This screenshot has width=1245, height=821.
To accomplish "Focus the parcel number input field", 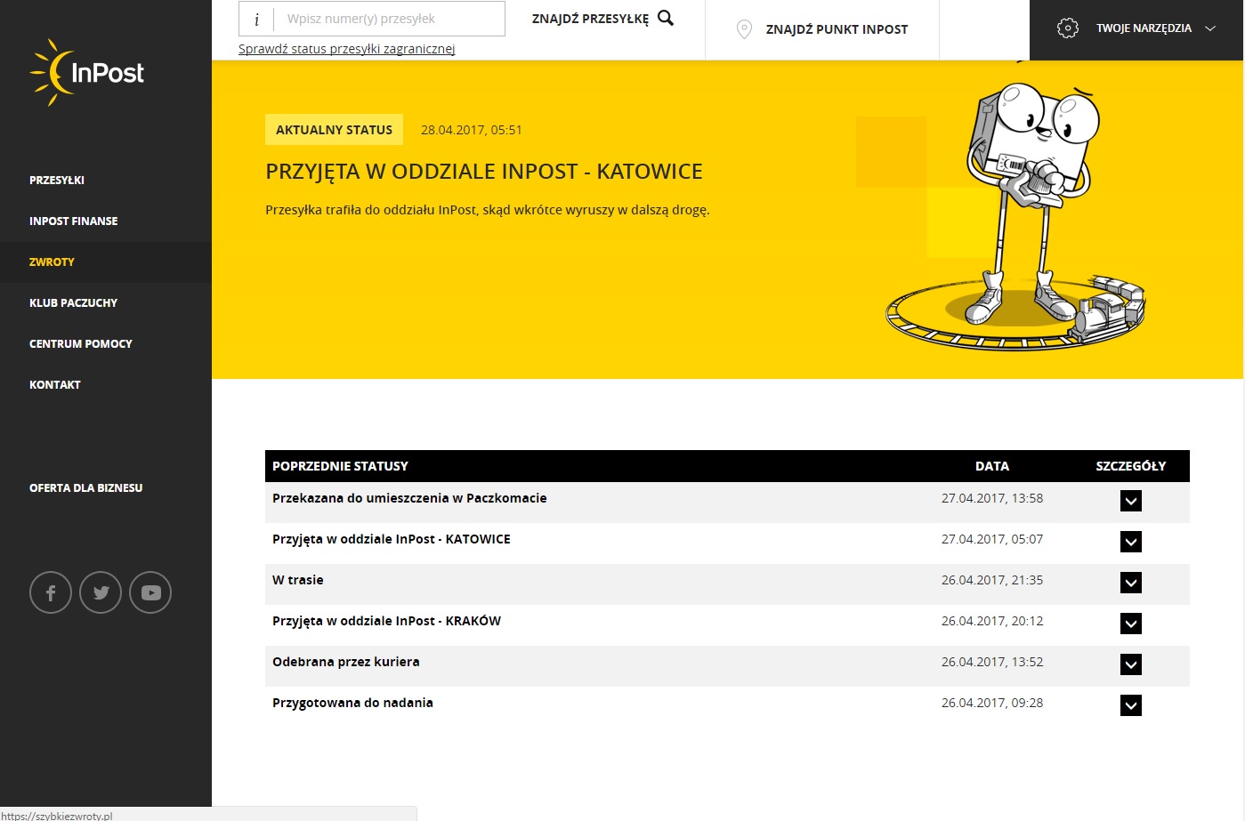I will tap(389, 19).
